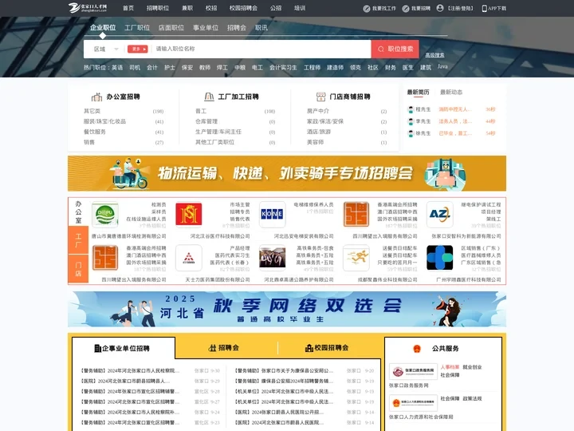
Task: Select hot job keyword 英语
Action: [x=117, y=67]
